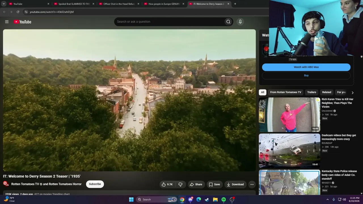The height and width of the screenshot is (204, 363).
Task: Open Kentucky State Police video thumbnail
Action: click(290, 182)
